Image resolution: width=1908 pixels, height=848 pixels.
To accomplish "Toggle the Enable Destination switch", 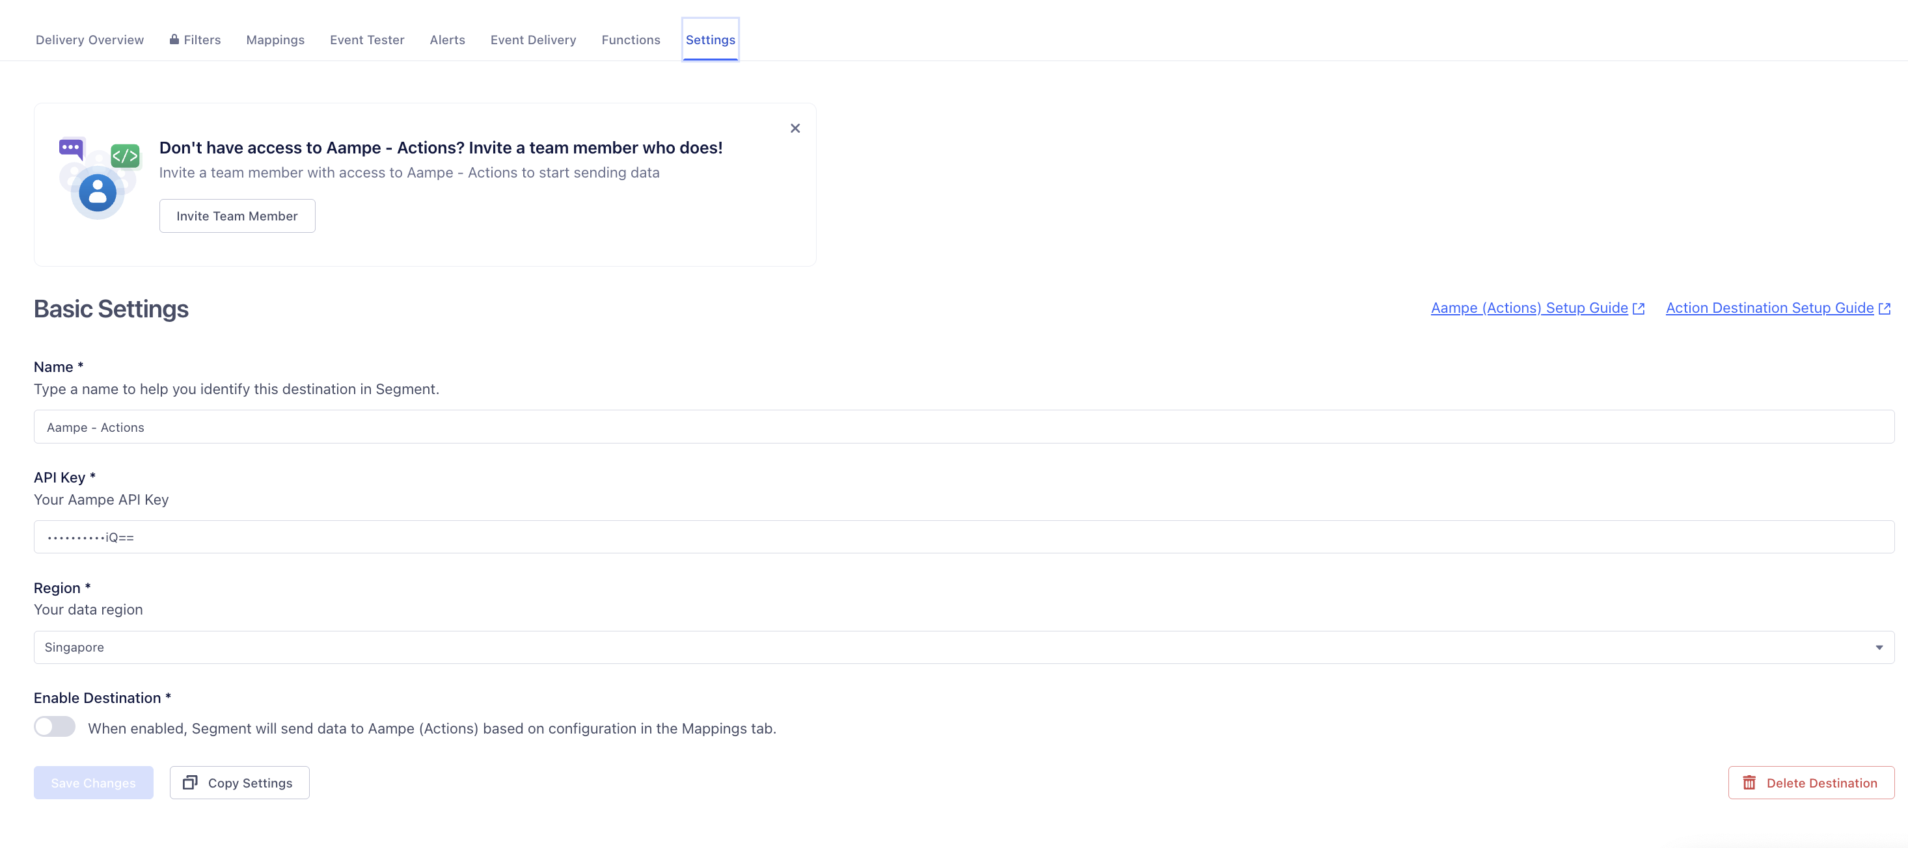I will [x=55, y=726].
